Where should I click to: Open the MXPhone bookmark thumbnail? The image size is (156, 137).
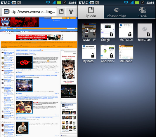[x=126, y=52]
